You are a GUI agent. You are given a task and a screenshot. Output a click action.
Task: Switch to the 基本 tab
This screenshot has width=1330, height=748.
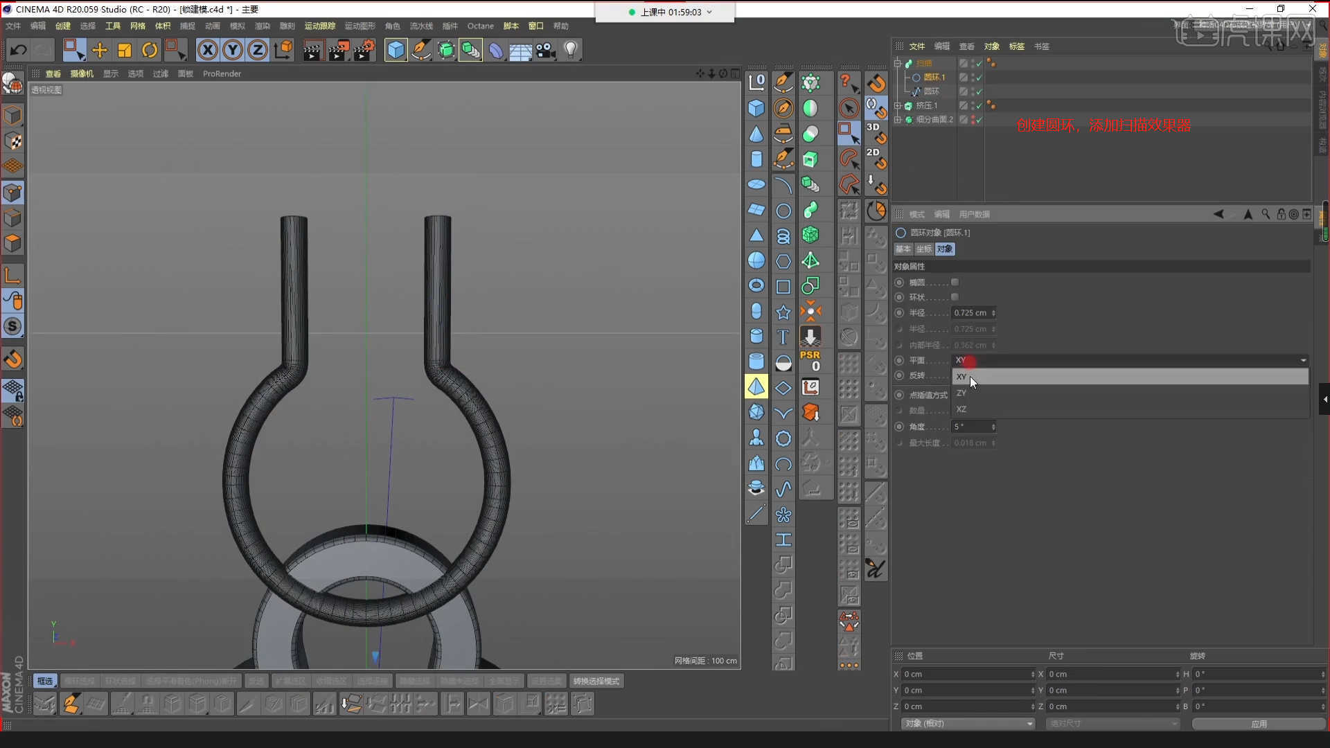pos(903,249)
